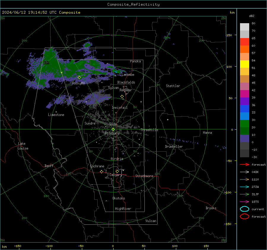
Task: Click the Drumheller label
Action: click(x=174, y=147)
